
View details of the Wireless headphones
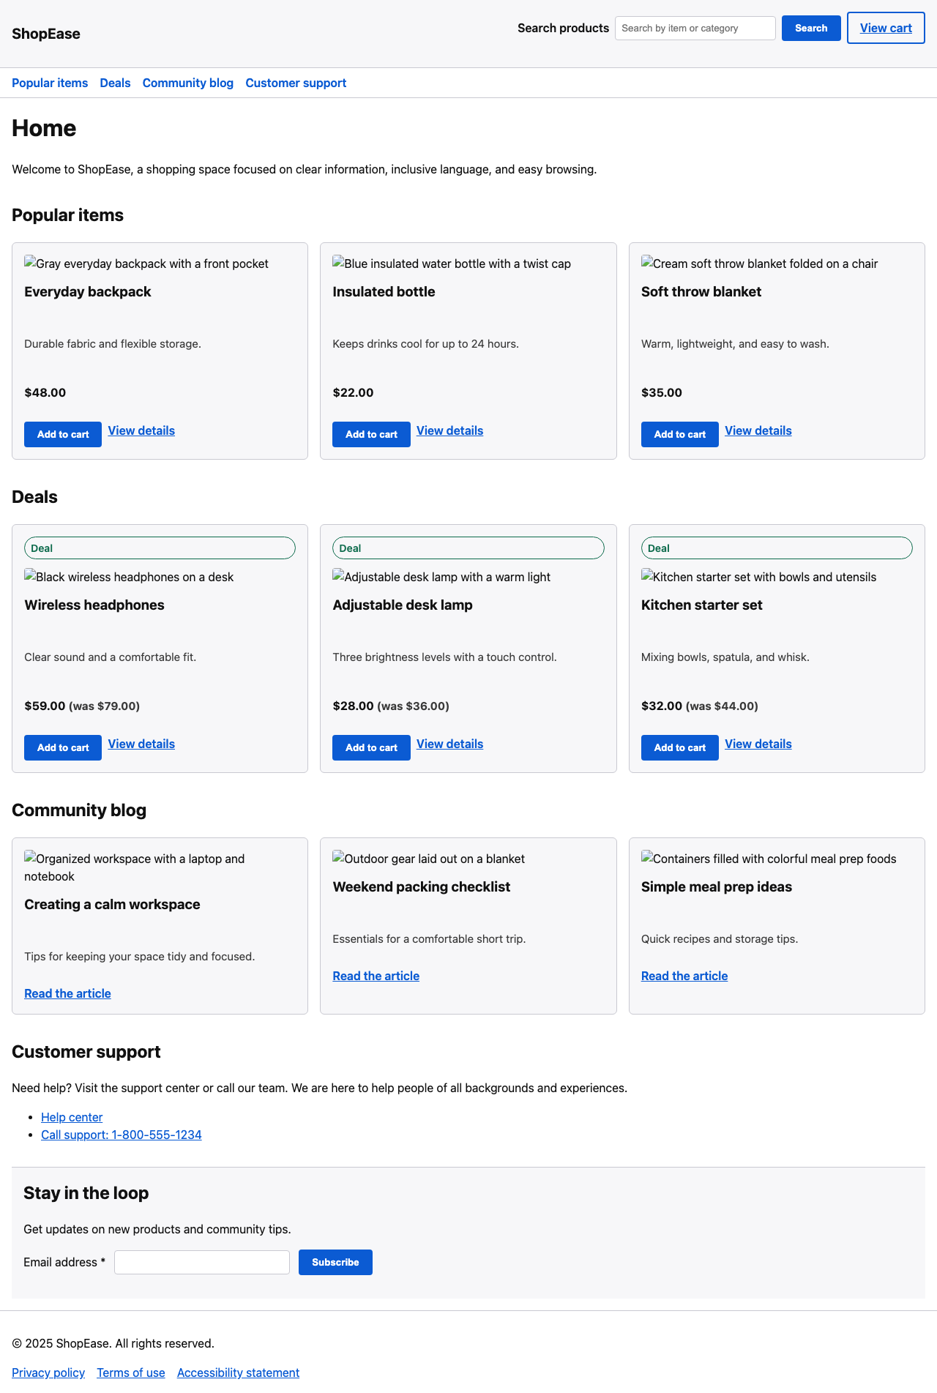[x=141, y=744]
